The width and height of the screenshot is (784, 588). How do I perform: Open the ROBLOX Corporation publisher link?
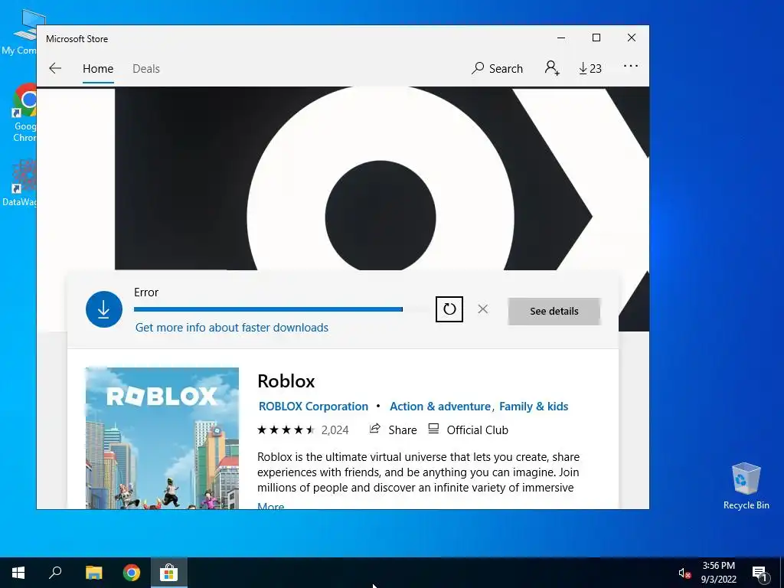313,407
